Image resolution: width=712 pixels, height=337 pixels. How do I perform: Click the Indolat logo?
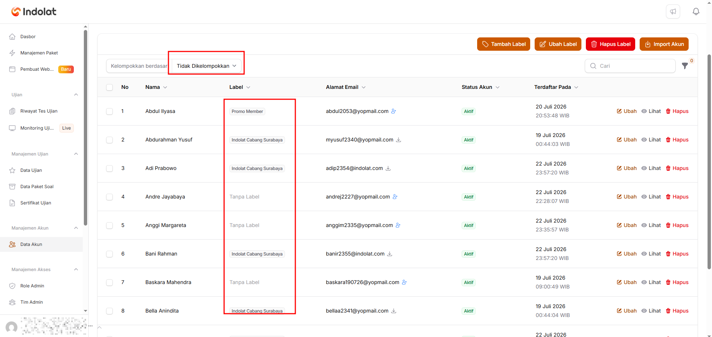[x=34, y=11]
